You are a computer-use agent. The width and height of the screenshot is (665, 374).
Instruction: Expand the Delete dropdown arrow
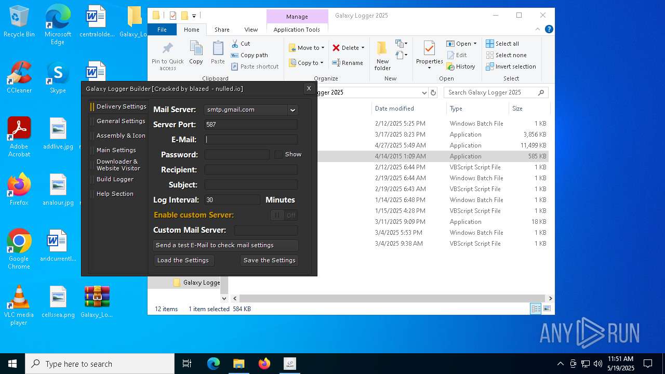(x=363, y=48)
